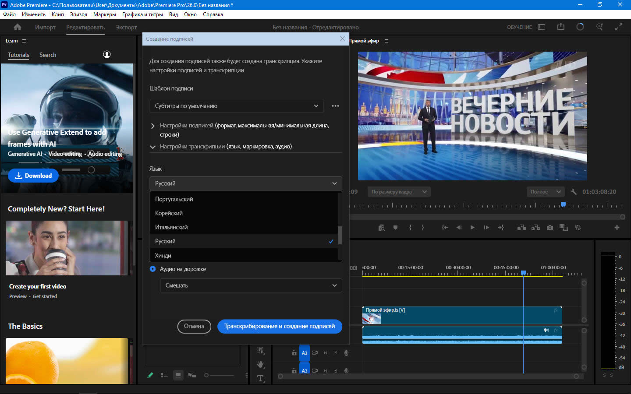Open the "Субтитры по умолчанию" template dropdown
The image size is (631, 394).
[237, 106]
